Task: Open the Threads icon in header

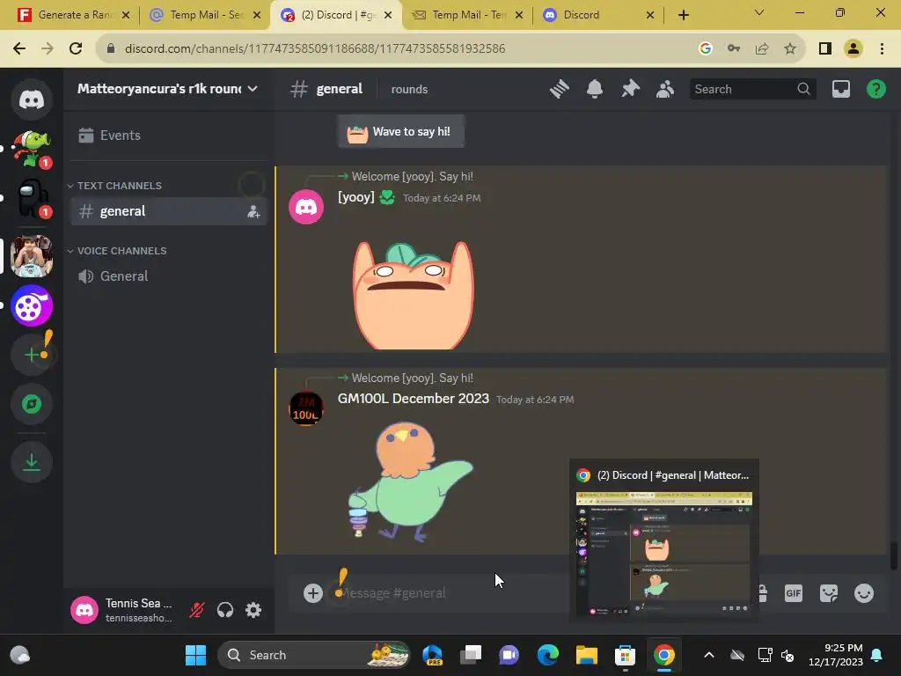Action: (x=559, y=89)
